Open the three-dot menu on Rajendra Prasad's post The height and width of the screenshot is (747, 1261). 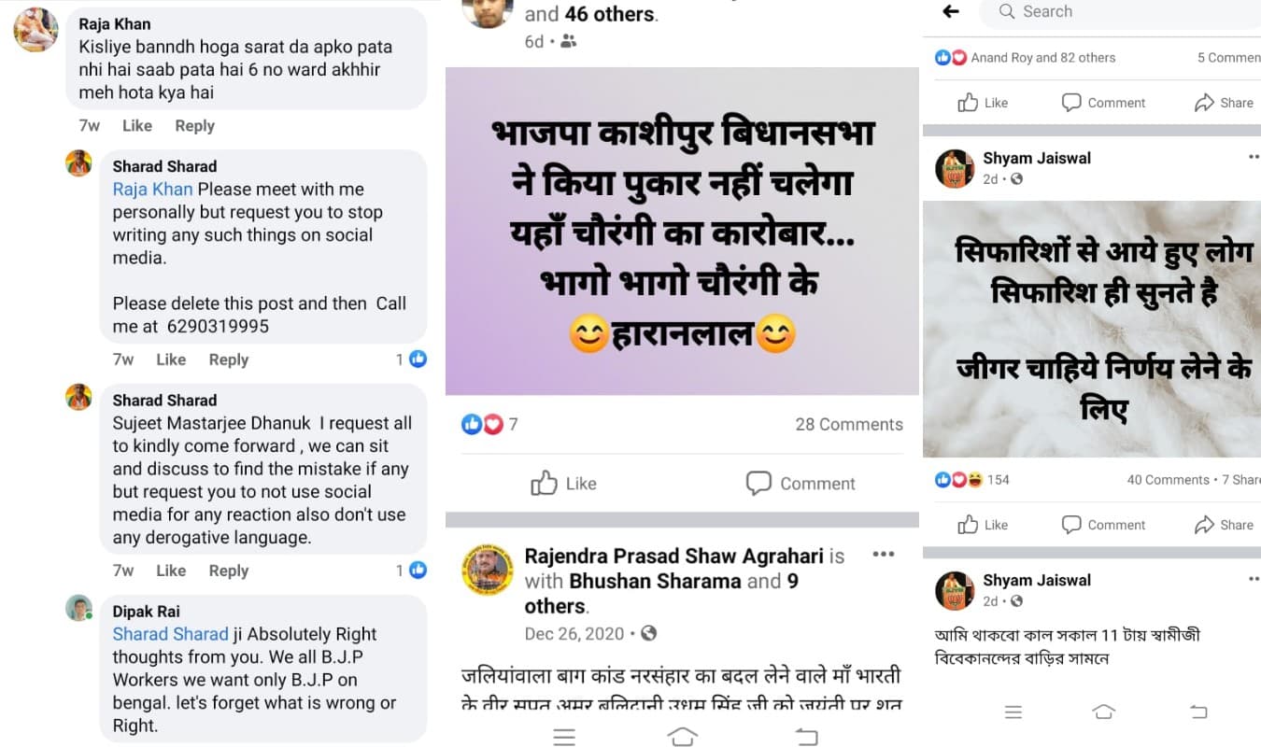click(x=883, y=555)
